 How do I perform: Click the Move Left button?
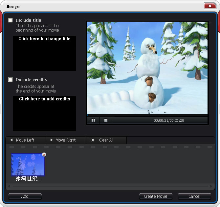pyautogui.click(x=26, y=140)
